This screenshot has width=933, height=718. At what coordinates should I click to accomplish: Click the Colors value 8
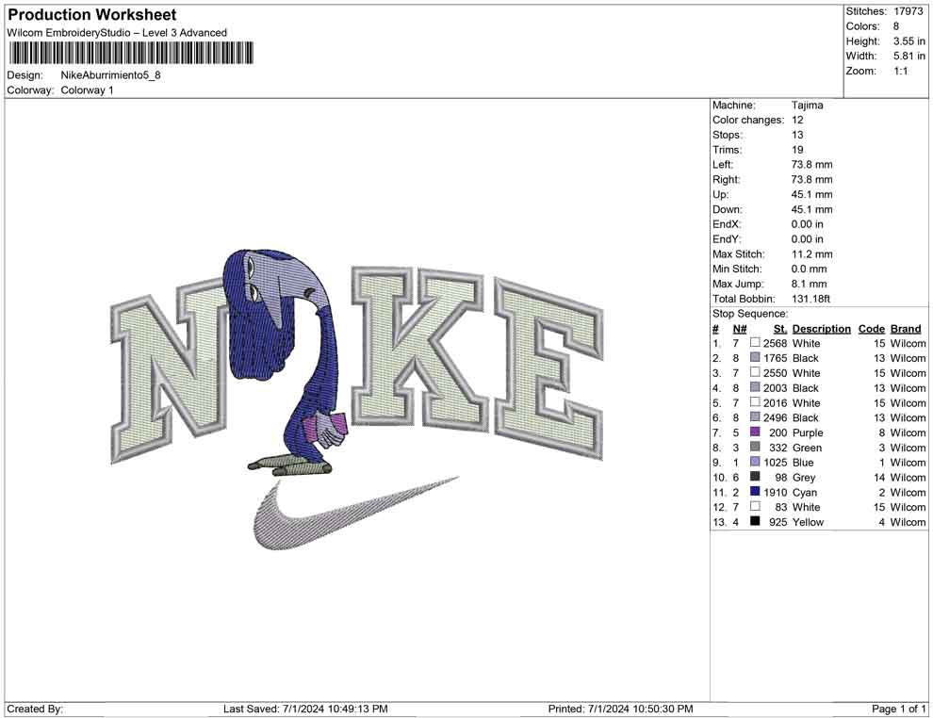click(896, 26)
